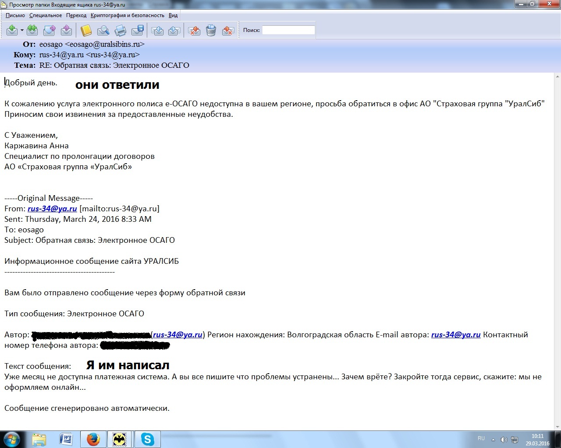Click the Reply to all icon
Image resolution: width=561 pixels, height=448 pixels.
32,30
